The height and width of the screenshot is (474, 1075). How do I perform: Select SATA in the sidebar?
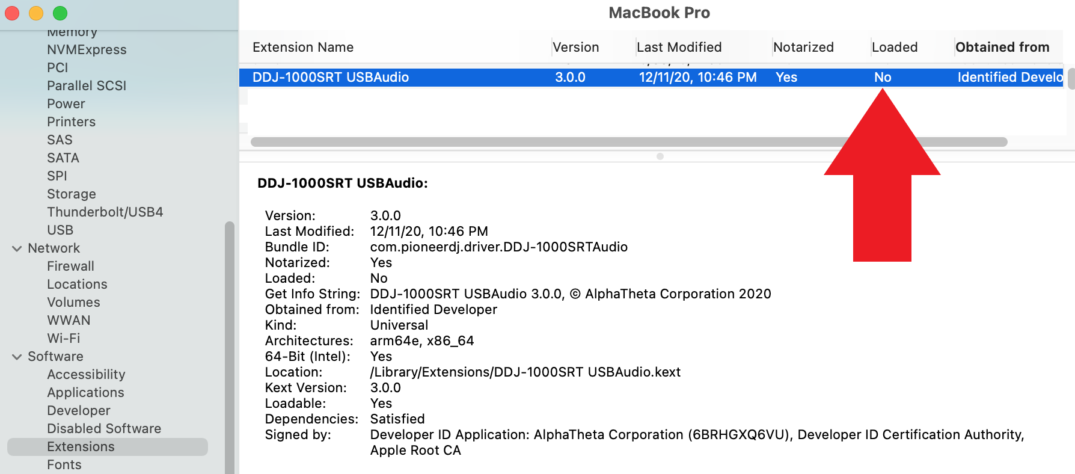63,158
